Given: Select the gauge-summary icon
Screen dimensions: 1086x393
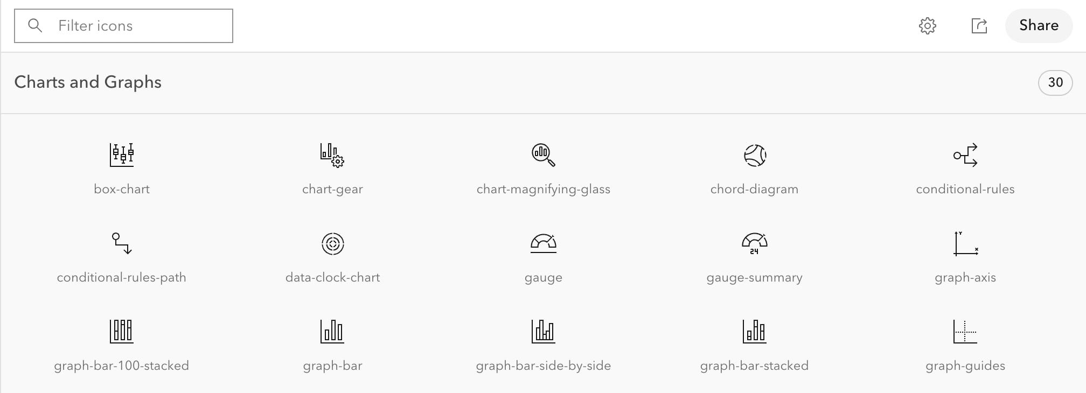Looking at the screenshot, I should tap(754, 243).
